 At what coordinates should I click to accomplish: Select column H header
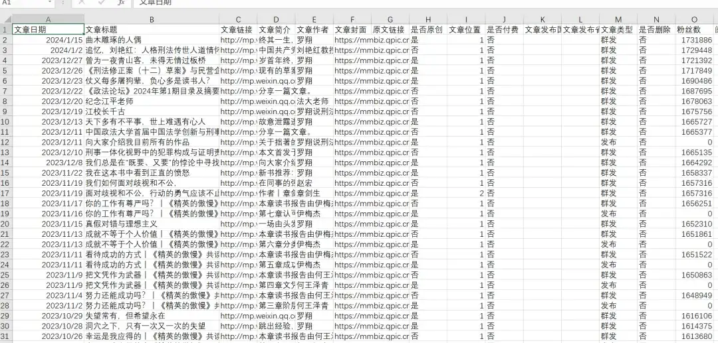click(428, 20)
